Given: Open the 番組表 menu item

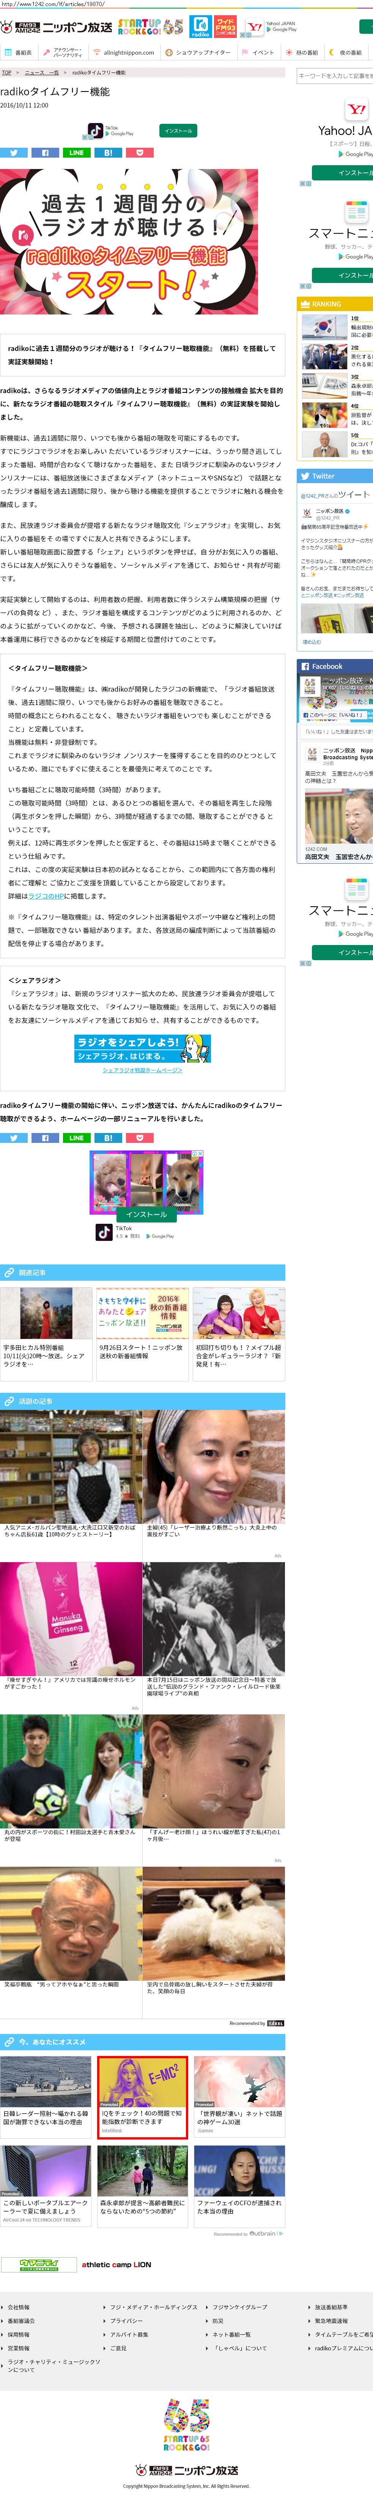Looking at the screenshot, I should point(19,52).
